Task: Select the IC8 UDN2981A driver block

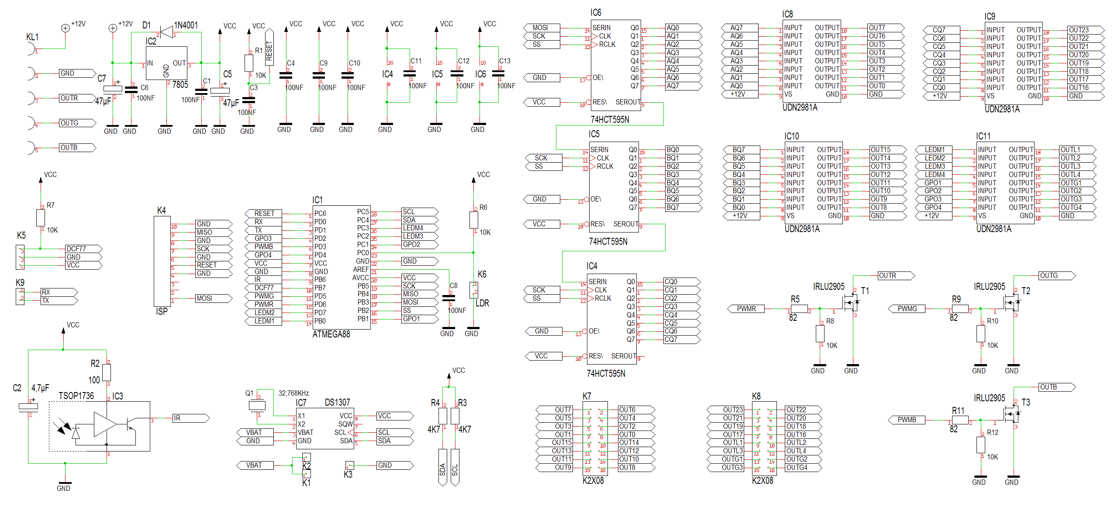Action: 811,61
